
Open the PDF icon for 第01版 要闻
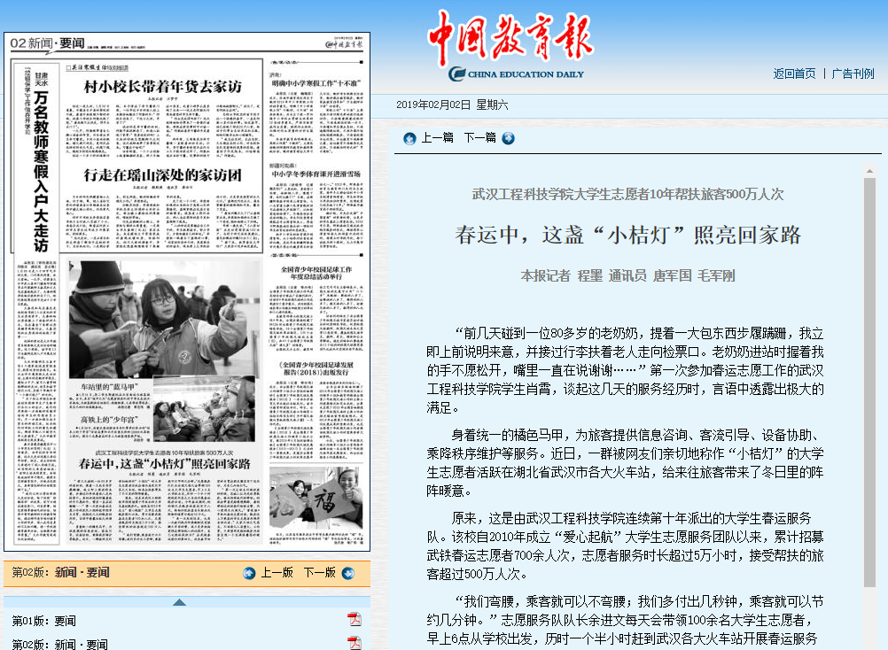point(354,619)
